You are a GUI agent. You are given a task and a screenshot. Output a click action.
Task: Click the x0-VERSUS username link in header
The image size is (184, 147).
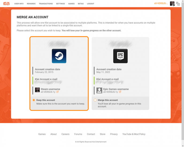[x=161, y=3]
